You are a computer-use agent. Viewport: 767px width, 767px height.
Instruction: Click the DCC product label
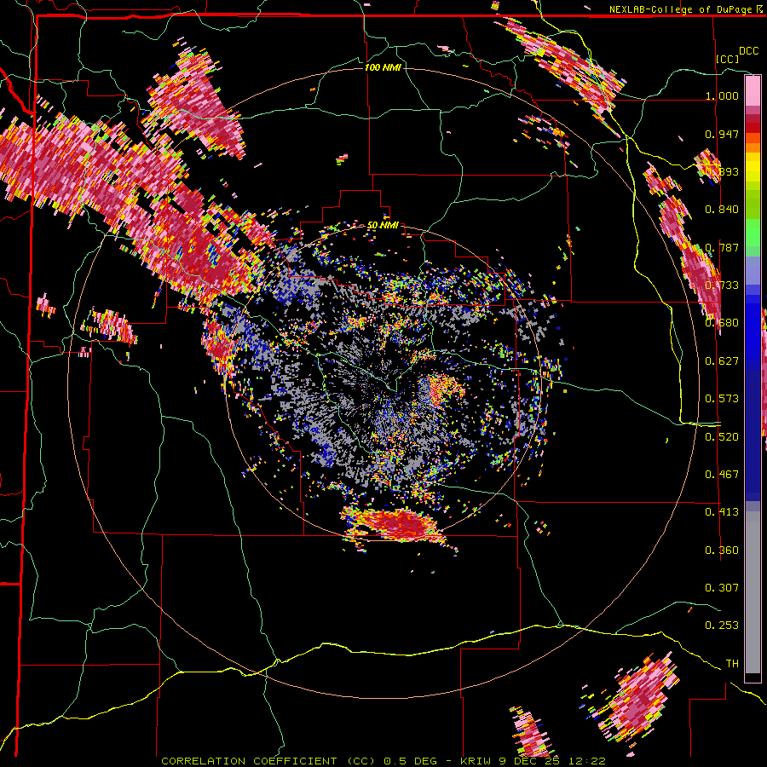point(748,50)
